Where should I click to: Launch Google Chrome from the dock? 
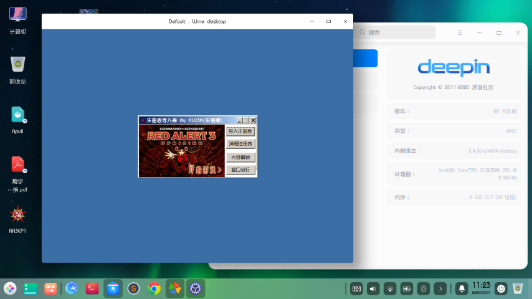pos(154,289)
